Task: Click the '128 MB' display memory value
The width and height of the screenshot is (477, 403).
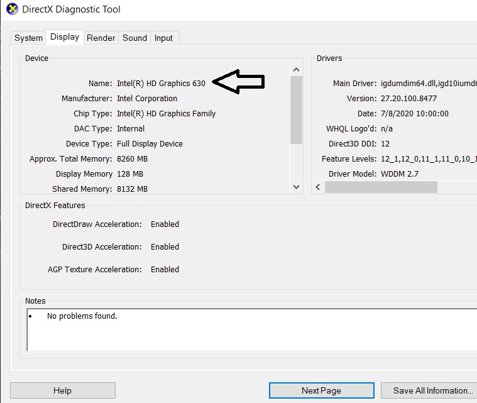Action: [x=130, y=174]
